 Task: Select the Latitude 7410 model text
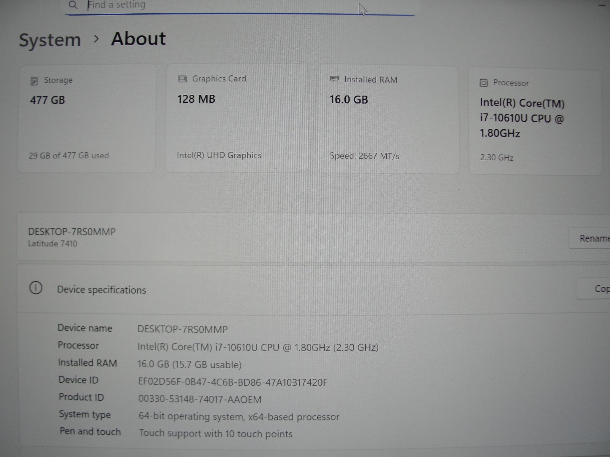point(53,244)
